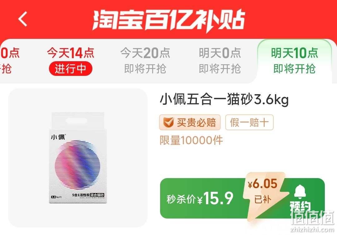This screenshot has width=337, height=235.
Task: Tap the 小佩 brand logo on the package
Action: tap(58, 137)
